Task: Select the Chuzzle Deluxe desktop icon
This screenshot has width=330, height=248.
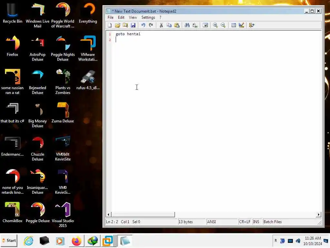Action: point(37,148)
